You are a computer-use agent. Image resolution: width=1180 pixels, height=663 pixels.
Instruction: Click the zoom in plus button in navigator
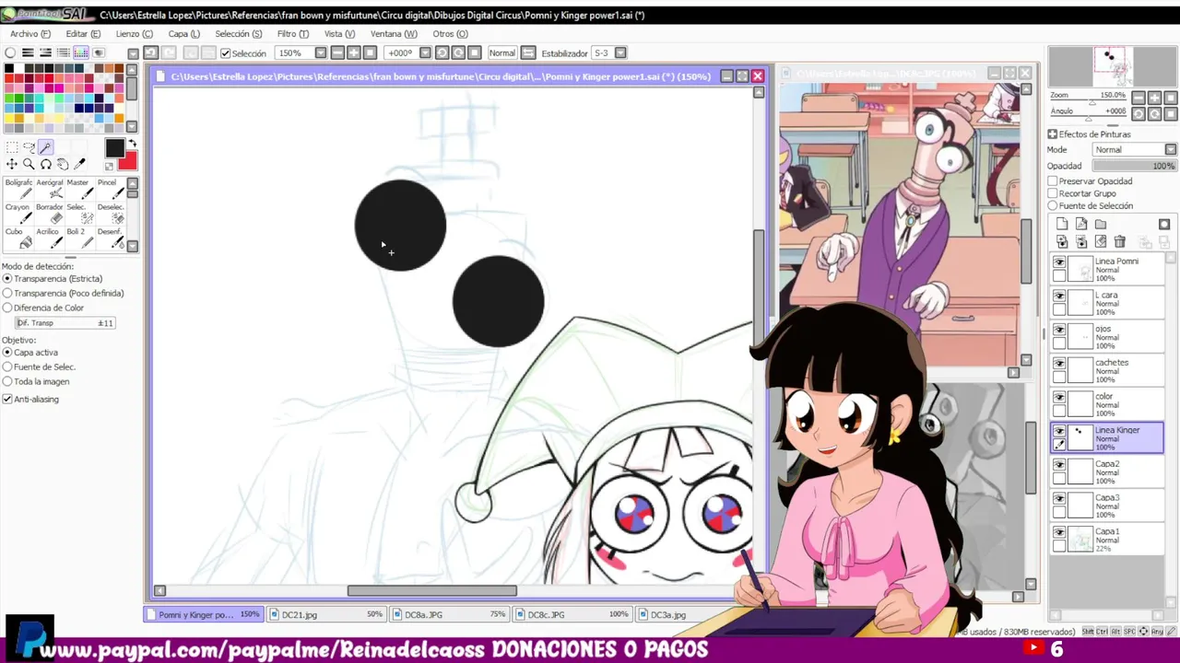[x=1154, y=97]
